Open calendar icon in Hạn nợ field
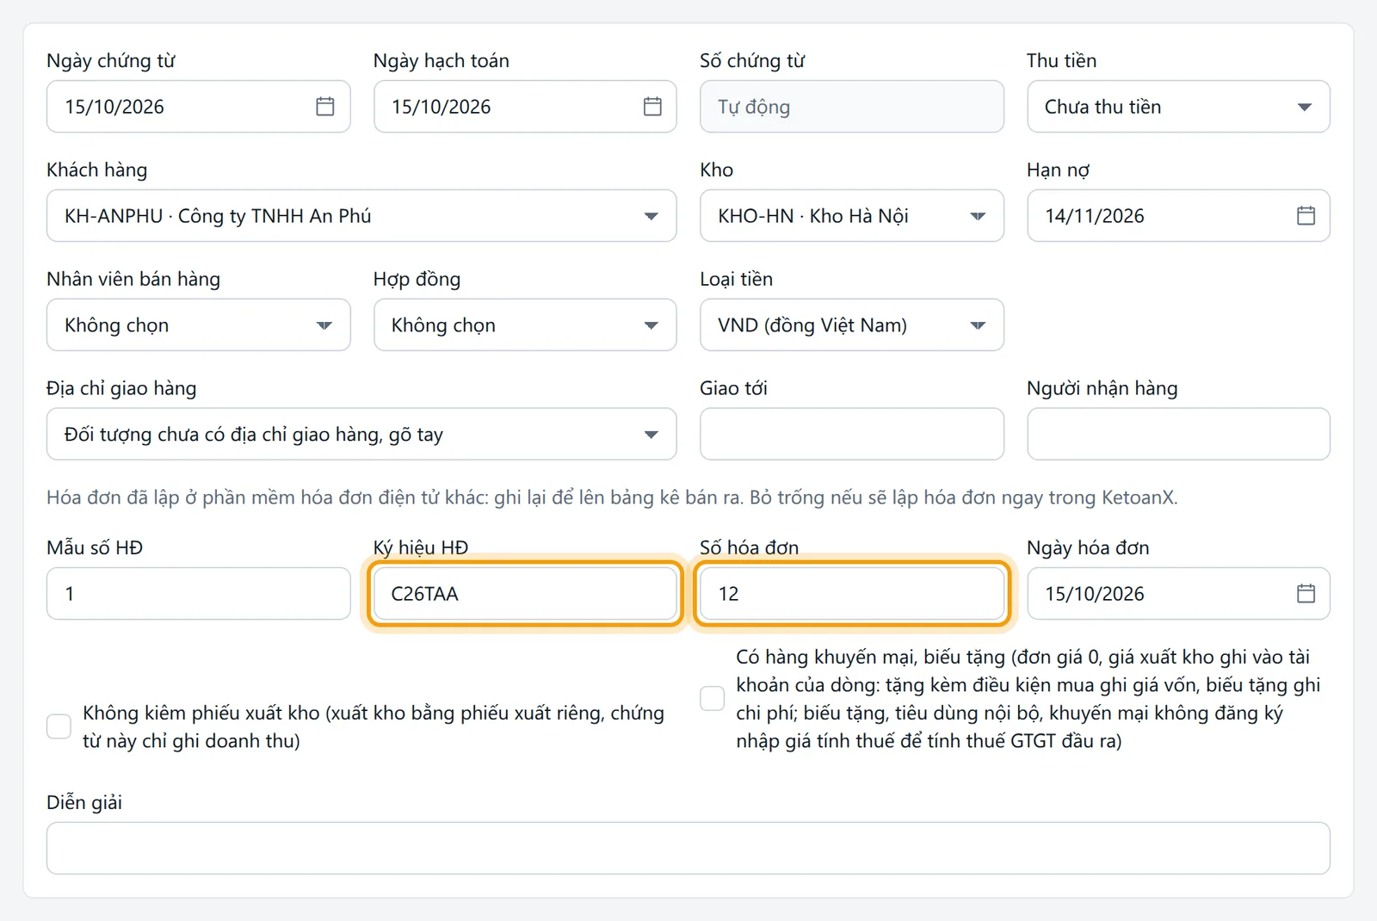This screenshot has height=921, width=1377. 1306,215
